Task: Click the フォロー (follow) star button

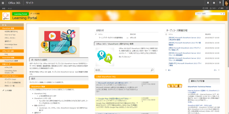Action: [x=213, y=8]
